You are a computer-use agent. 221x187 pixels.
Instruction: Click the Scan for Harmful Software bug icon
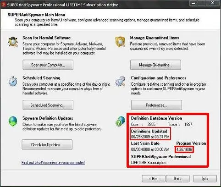[x=13, y=42]
